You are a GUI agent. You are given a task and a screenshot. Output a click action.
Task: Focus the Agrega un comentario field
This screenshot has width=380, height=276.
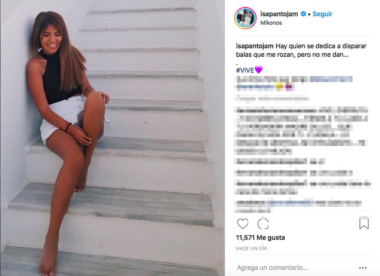point(296,268)
